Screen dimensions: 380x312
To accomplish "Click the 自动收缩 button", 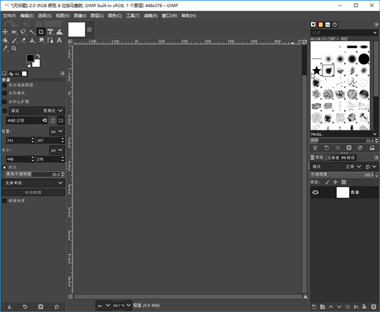I will pyautogui.click(x=34, y=192).
